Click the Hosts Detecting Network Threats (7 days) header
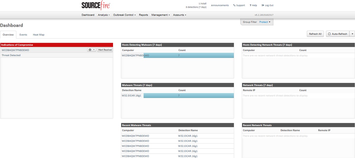 coord(298,45)
